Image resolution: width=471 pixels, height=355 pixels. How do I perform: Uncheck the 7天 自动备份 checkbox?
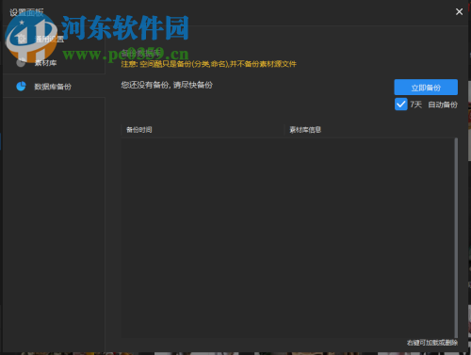tap(401, 105)
